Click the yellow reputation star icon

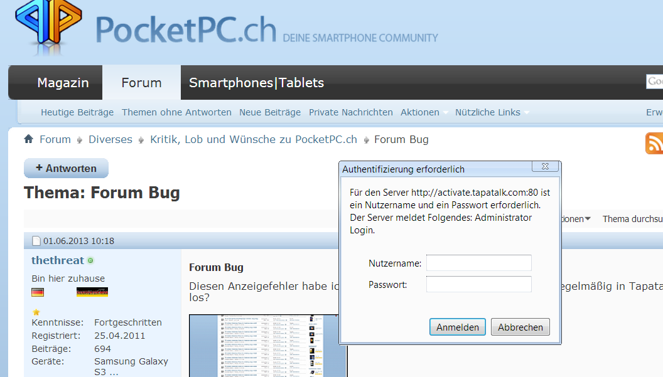pos(36,312)
